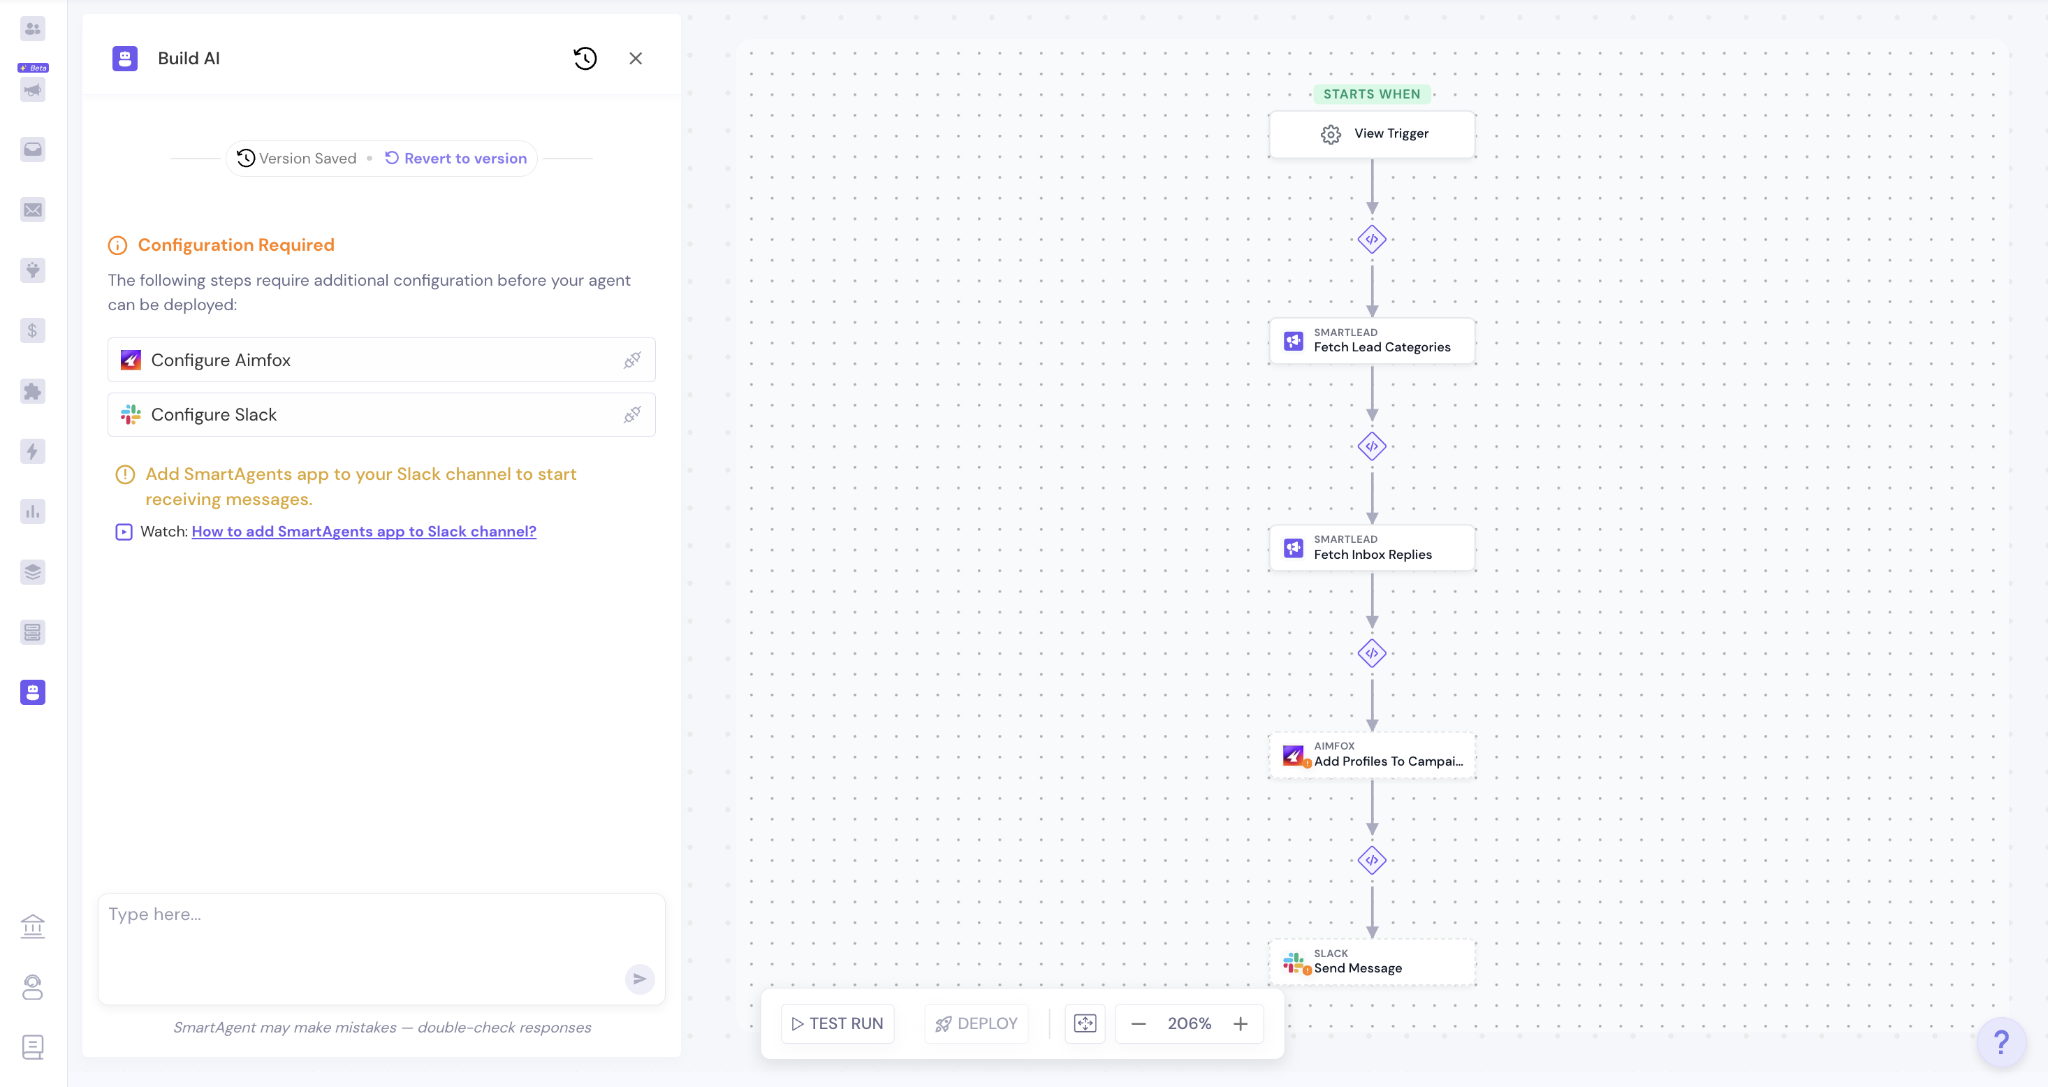The image size is (2048, 1087).
Task: Open the bar chart analytics sidebar icon
Action: point(33,512)
